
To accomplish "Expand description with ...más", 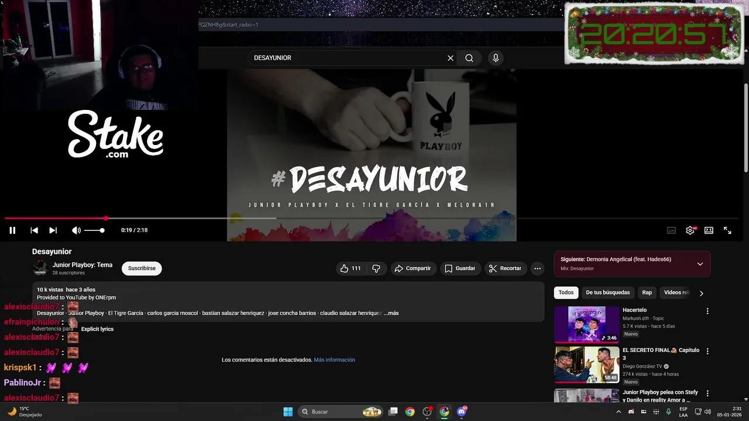I will click(x=391, y=313).
